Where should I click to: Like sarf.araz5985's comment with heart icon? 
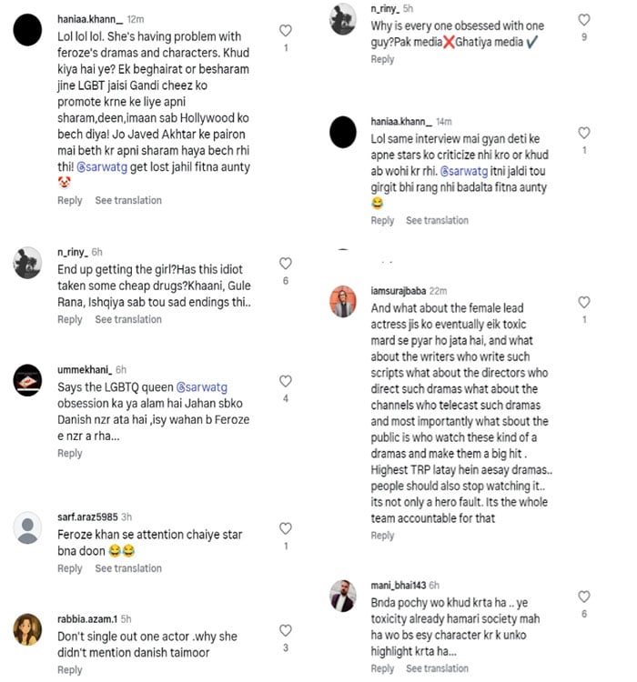tap(285, 528)
